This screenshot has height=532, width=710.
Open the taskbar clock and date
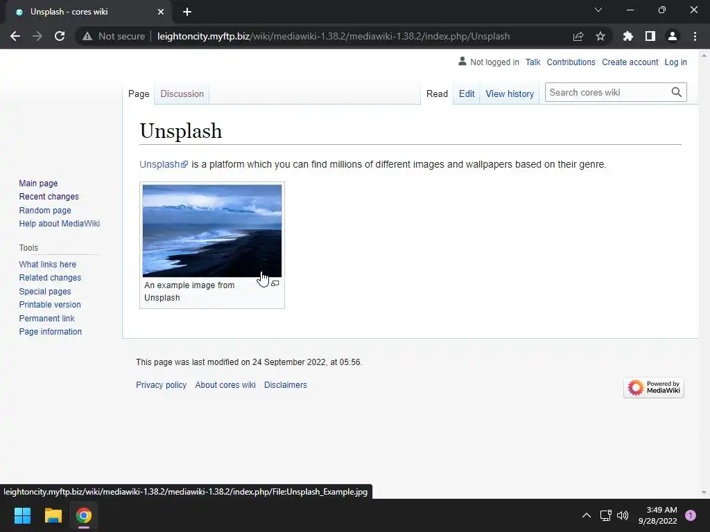[x=658, y=515]
